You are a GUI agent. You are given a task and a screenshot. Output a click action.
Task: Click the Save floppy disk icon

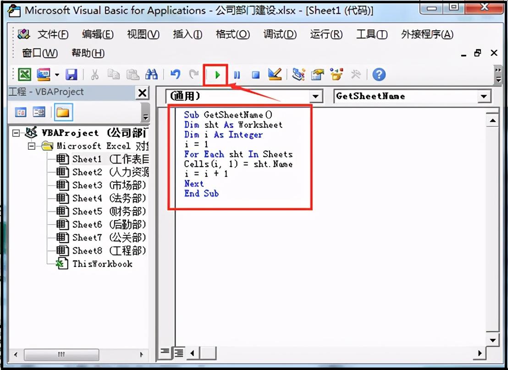click(x=71, y=75)
